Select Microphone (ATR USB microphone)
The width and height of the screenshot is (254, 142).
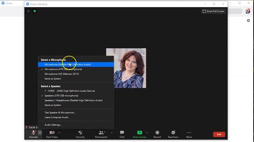(x=76, y=69)
